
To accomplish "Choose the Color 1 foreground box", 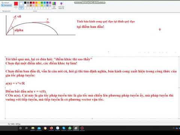I will (16, 5).
